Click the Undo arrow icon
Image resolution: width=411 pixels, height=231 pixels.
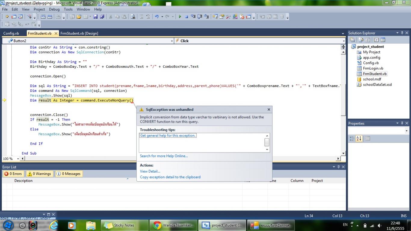coord(156,17)
